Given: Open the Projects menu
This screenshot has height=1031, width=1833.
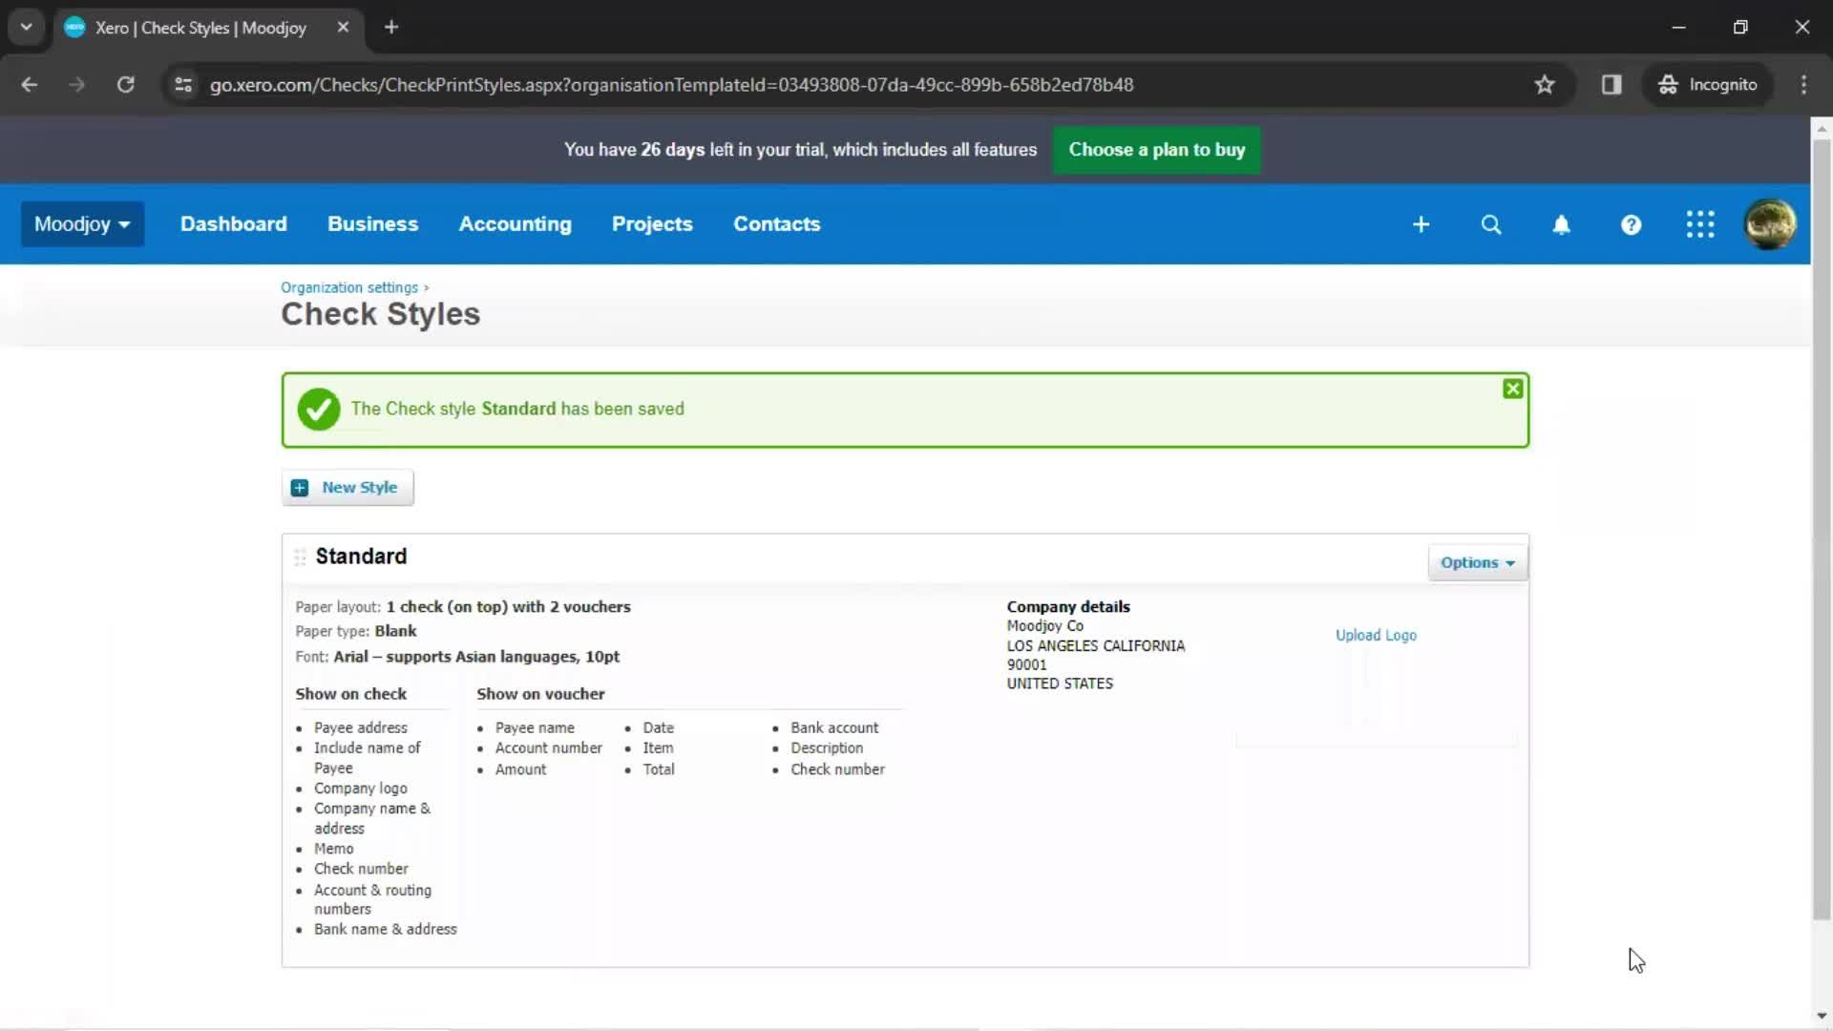Looking at the screenshot, I should pyautogui.click(x=652, y=224).
